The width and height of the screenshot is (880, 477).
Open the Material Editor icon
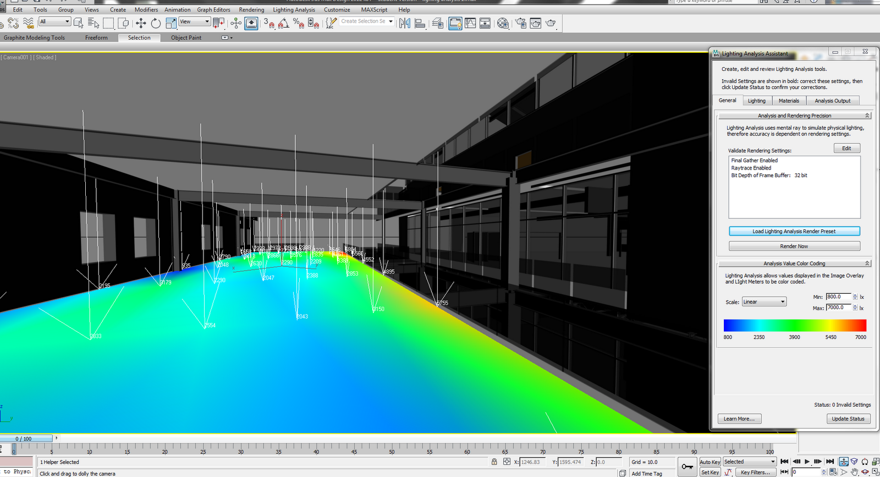[503, 23]
